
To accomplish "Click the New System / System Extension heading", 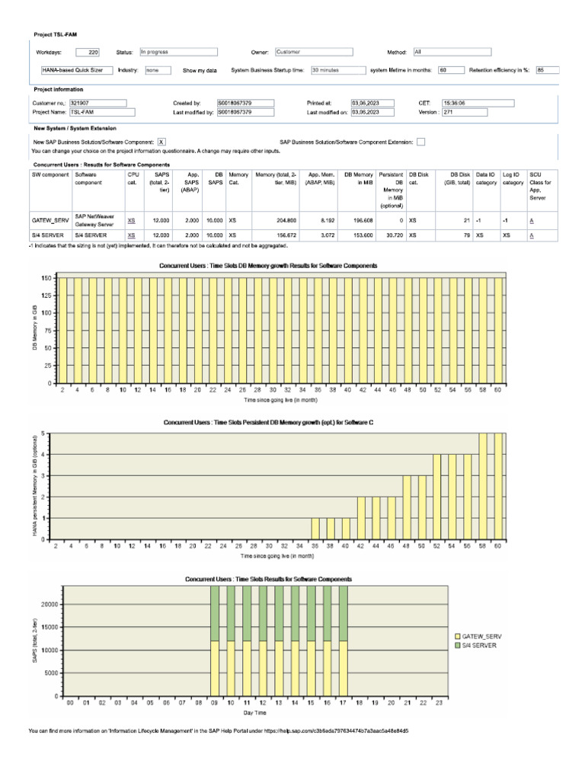I will 75,128.
